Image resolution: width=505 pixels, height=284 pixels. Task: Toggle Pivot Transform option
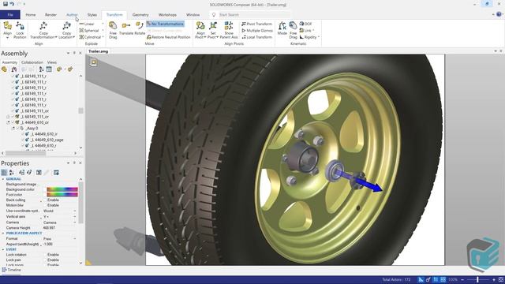point(256,24)
